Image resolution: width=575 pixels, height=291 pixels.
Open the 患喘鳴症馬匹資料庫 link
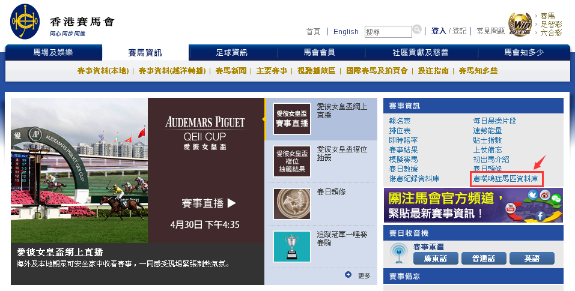pos(506,179)
